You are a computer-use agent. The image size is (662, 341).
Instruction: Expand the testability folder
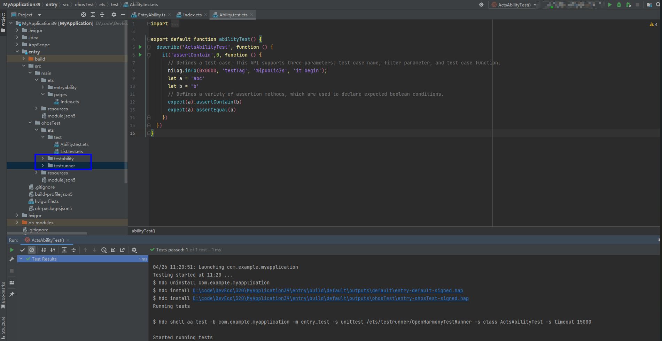pos(43,158)
